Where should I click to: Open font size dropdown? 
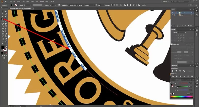[103, 5]
